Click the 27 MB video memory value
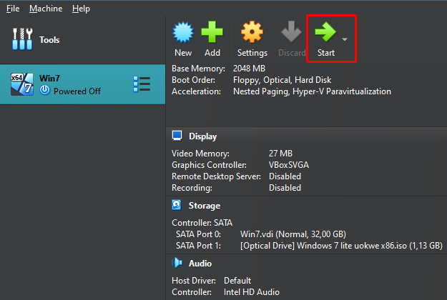The width and height of the screenshot is (447, 300). click(280, 154)
